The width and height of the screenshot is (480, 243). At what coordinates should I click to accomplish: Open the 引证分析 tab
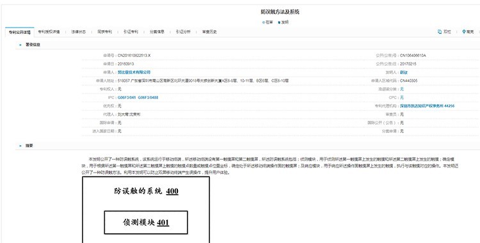pyautogui.click(x=183, y=32)
